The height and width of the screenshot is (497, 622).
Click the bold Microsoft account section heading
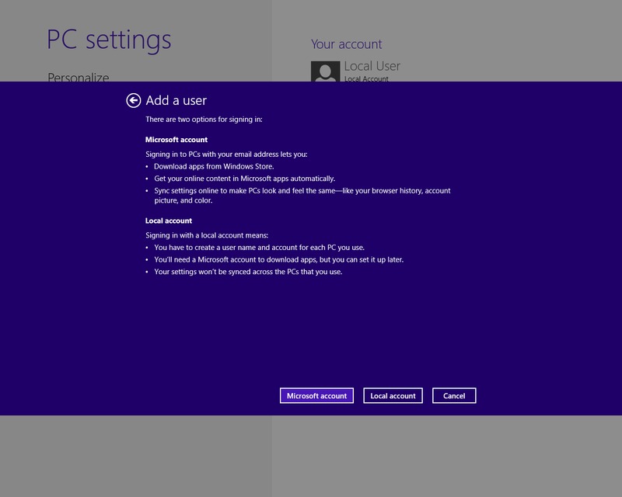(x=176, y=140)
